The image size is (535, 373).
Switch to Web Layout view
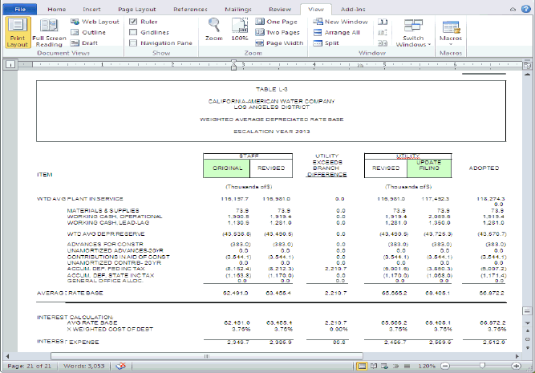point(95,22)
